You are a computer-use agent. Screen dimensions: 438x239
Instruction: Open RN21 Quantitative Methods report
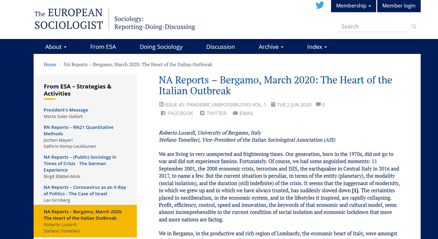coord(78,130)
